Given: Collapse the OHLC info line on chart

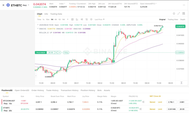Looking at the screenshot, I should (x=38, y=25).
